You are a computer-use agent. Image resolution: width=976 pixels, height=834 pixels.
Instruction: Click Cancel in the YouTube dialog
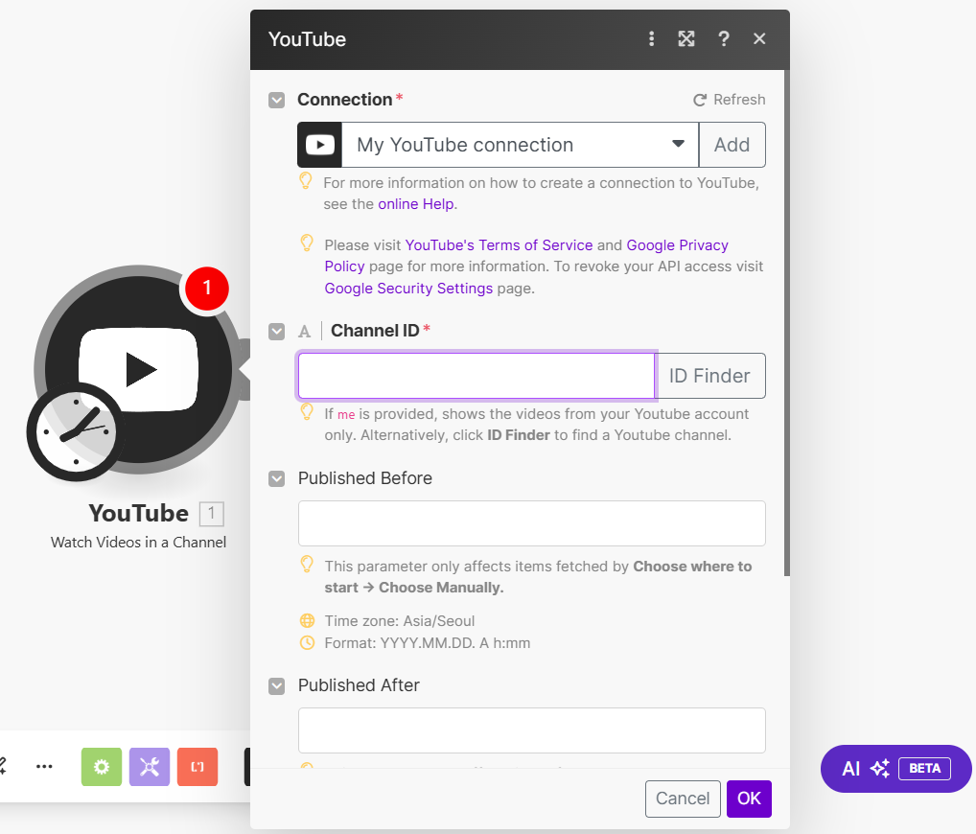click(683, 799)
